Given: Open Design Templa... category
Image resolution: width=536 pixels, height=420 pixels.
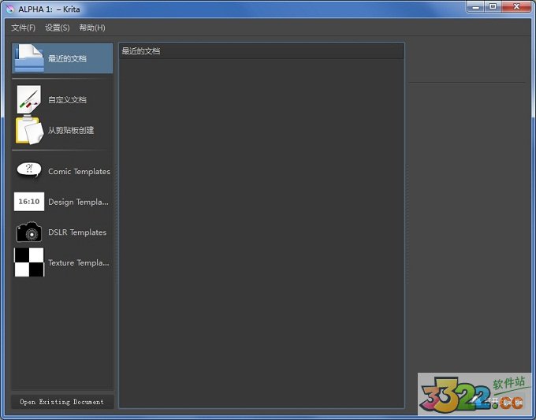Looking at the screenshot, I should (x=78, y=202).
